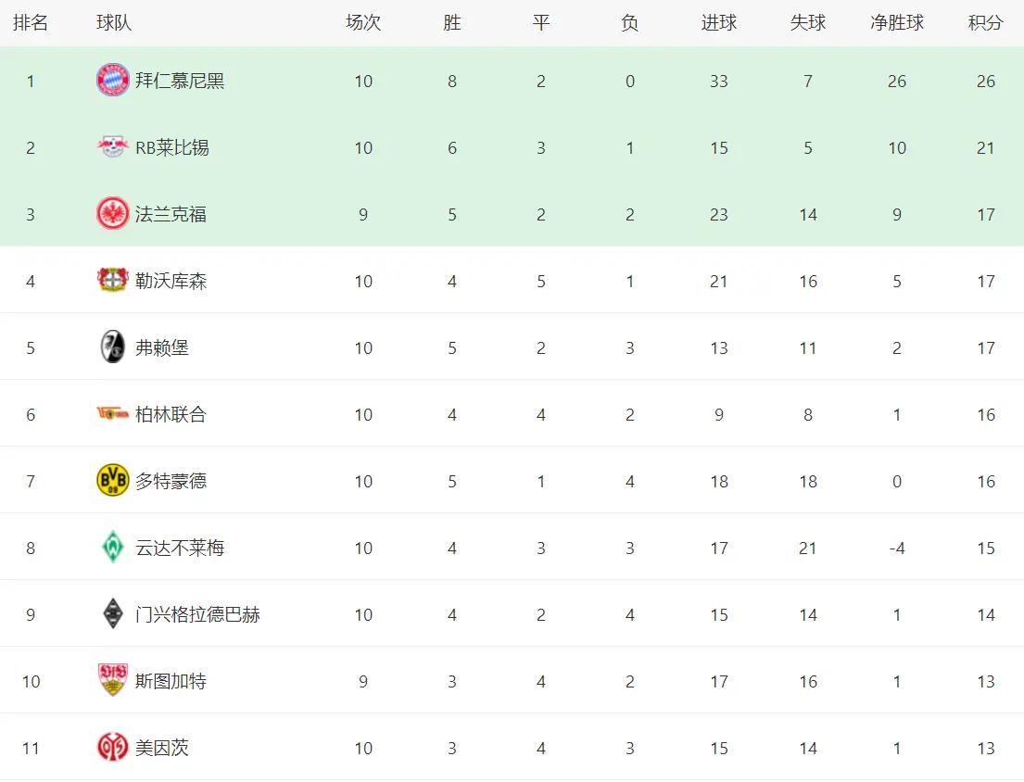Click the Mainz 05 red logo
Screen dimensions: 1024x782
tap(112, 747)
